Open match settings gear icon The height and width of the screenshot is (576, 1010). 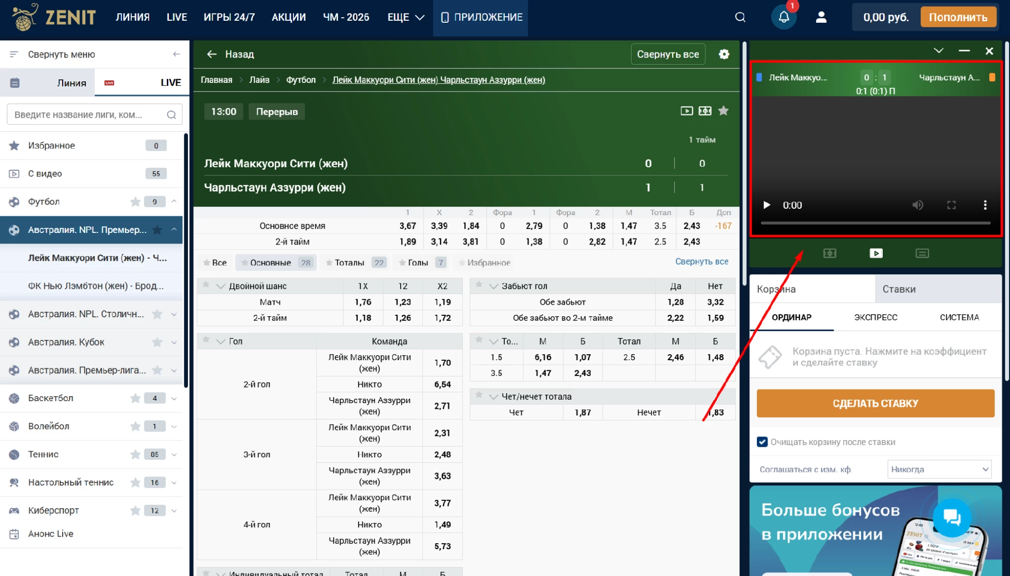(724, 54)
